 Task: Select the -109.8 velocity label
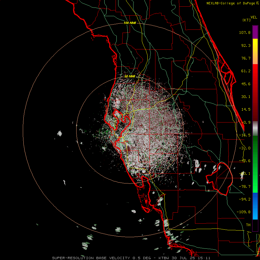244,212
